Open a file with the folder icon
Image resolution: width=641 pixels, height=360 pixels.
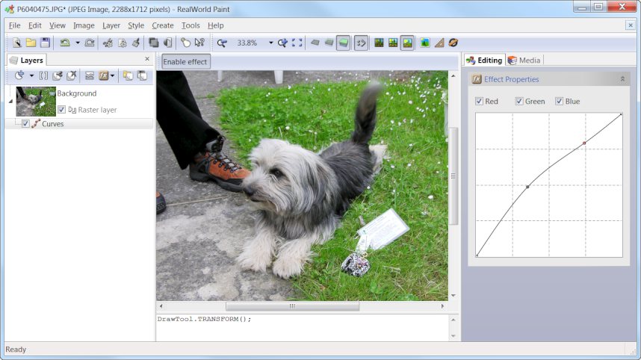click(x=31, y=43)
